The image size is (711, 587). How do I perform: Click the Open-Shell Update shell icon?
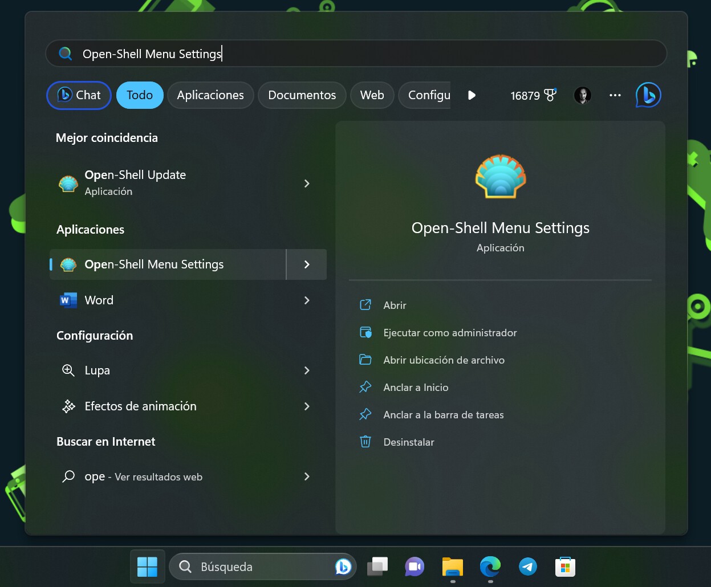[x=68, y=182]
